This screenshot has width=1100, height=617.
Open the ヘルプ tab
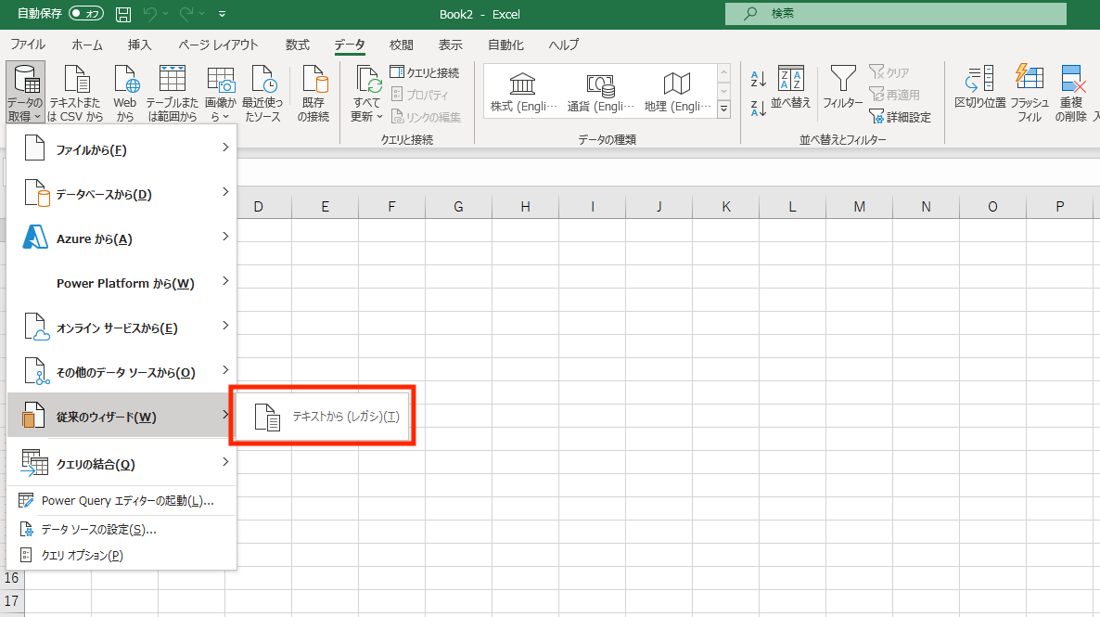click(564, 45)
